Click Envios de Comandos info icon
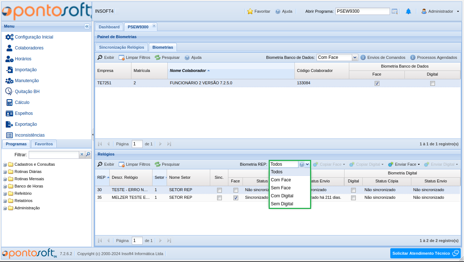 coord(363,57)
